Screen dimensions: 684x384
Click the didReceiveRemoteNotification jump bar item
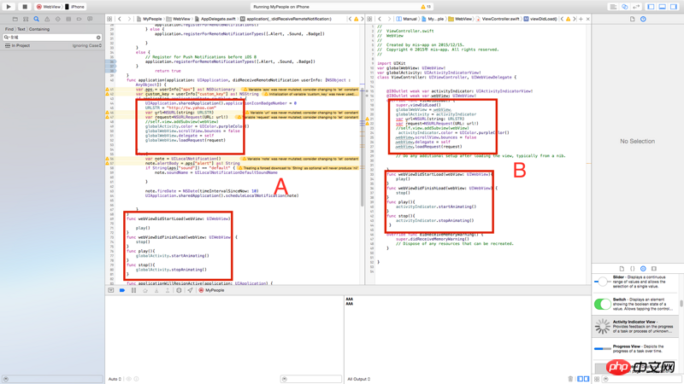click(x=286, y=19)
